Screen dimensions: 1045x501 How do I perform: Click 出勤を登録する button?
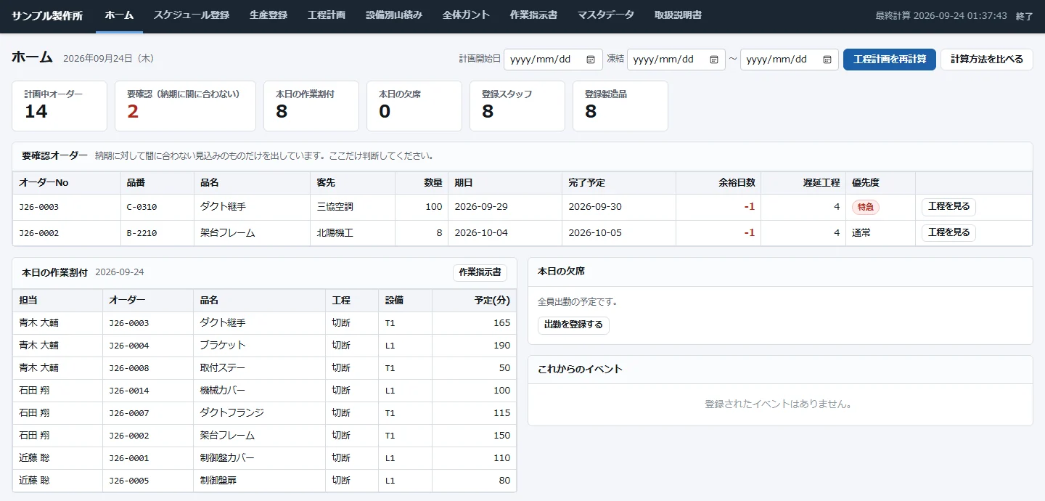[573, 325]
